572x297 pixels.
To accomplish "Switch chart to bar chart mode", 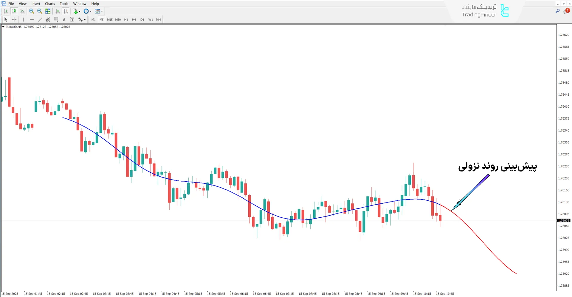I will coord(6,11).
